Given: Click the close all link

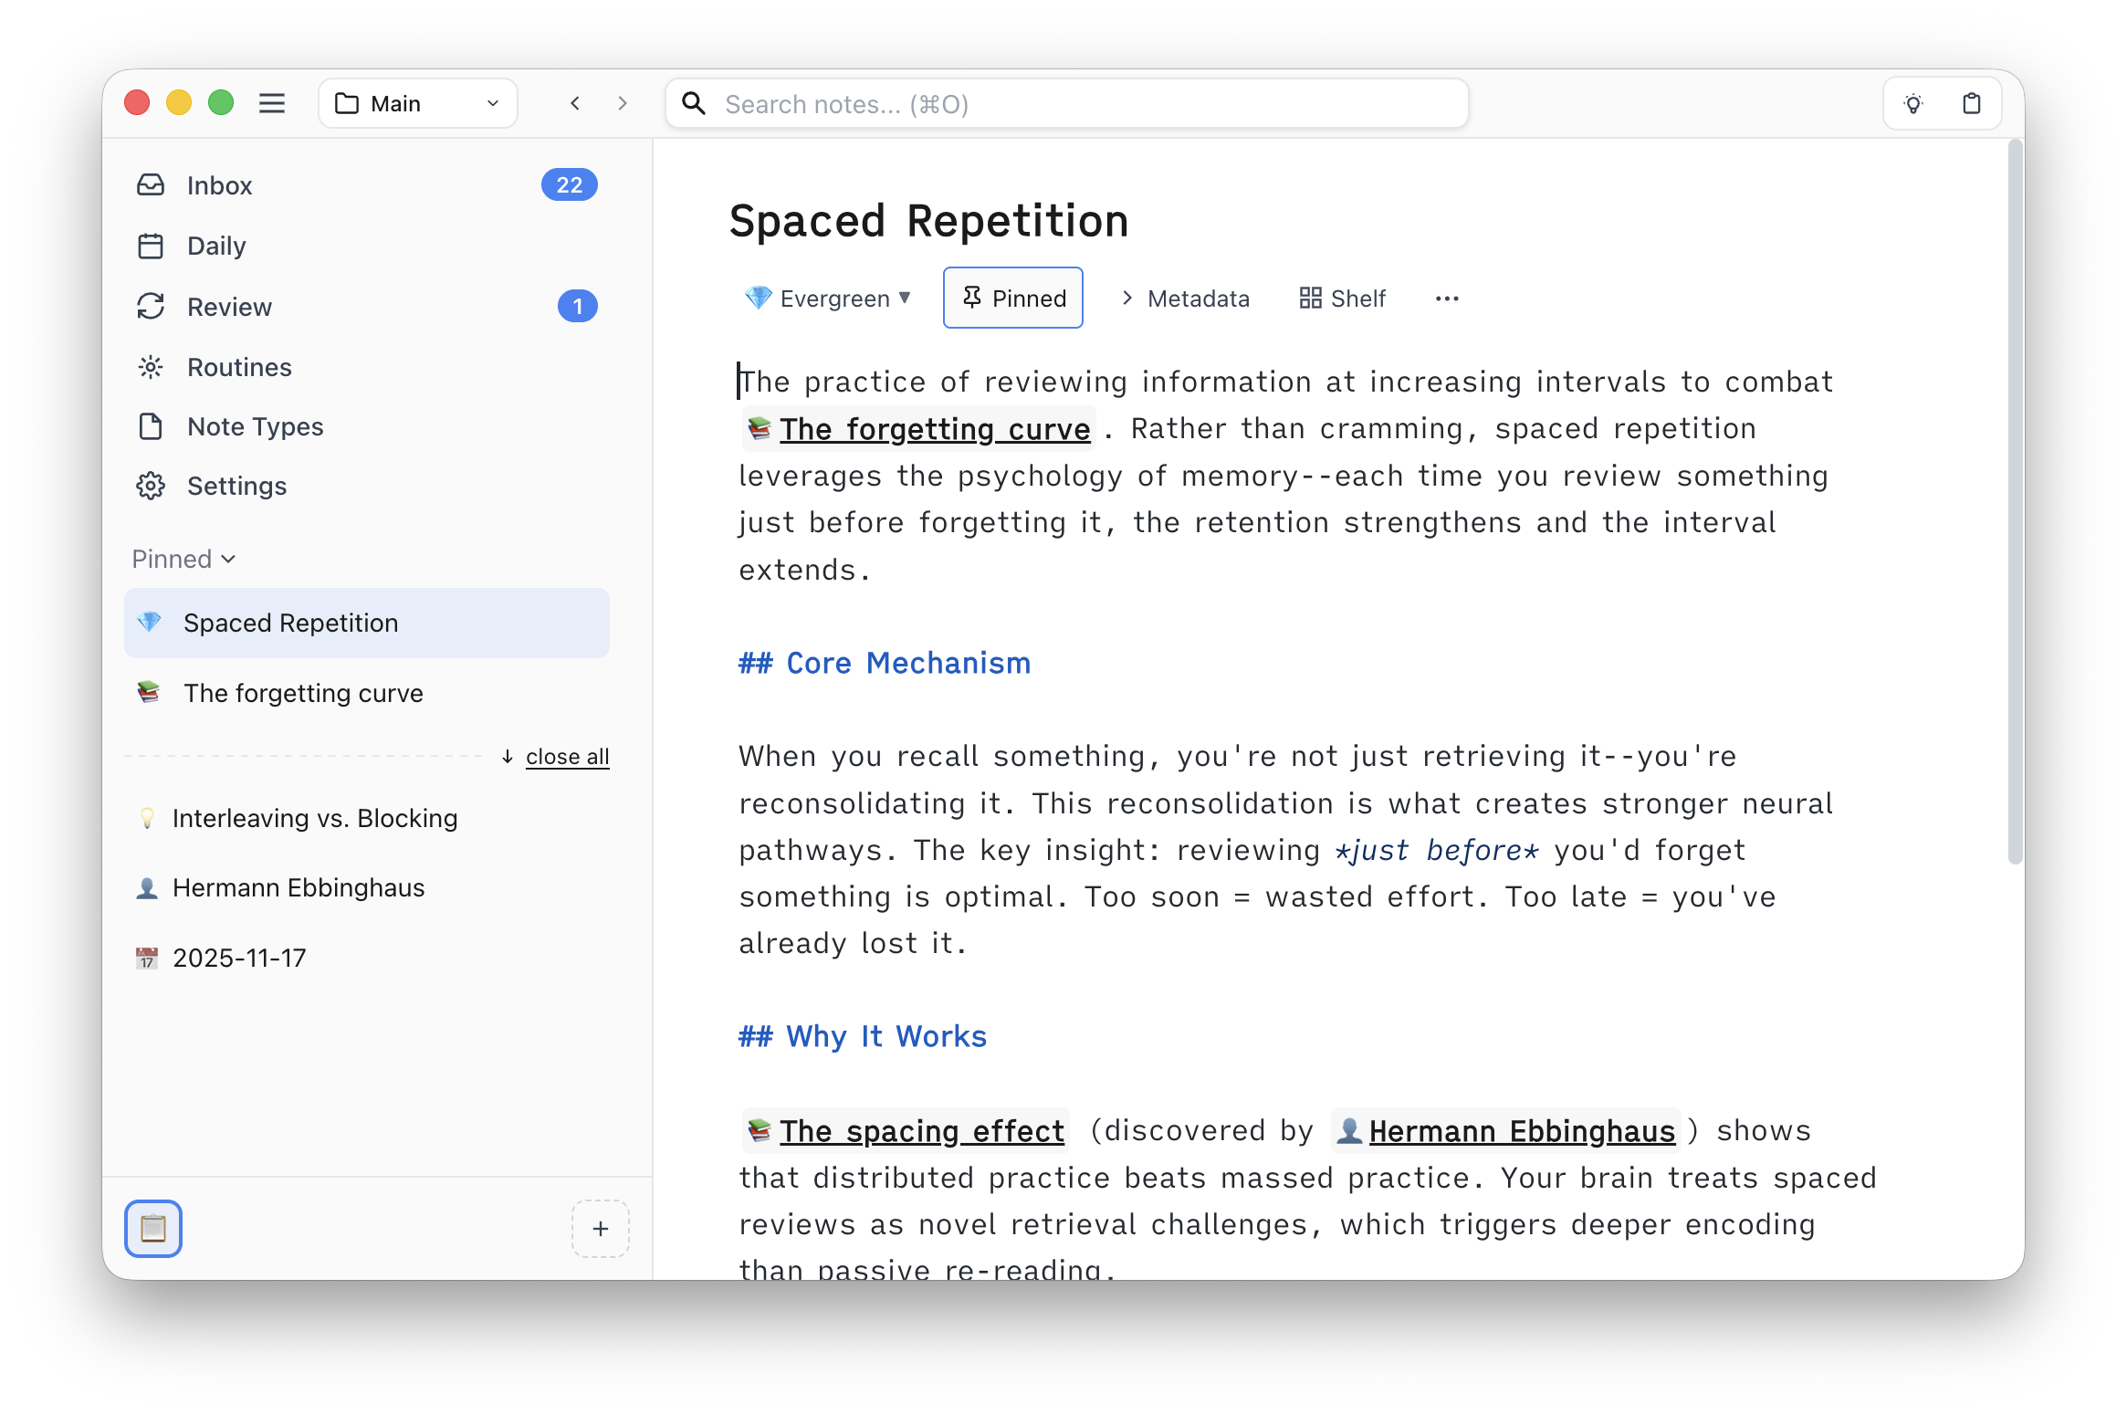Looking at the screenshot, I should point(566,756).
